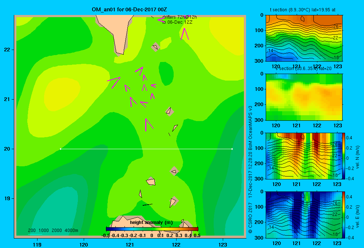Screen dimensions: 364x248
Task: Click longitude label 121 below main map
Action: point(130,244)
